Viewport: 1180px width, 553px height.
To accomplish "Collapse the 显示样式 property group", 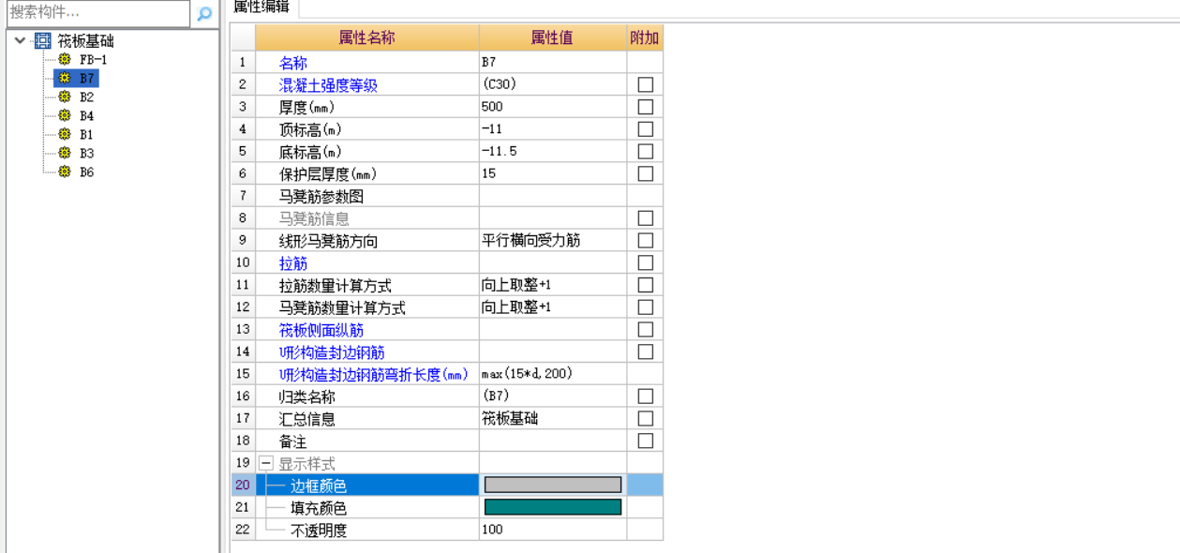I will point(266,463).
